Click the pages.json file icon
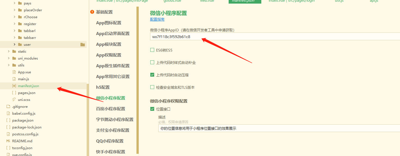Image resolution: width=400 pixels, height=156 pixels. pyautogui.click(x=14, y=93)
